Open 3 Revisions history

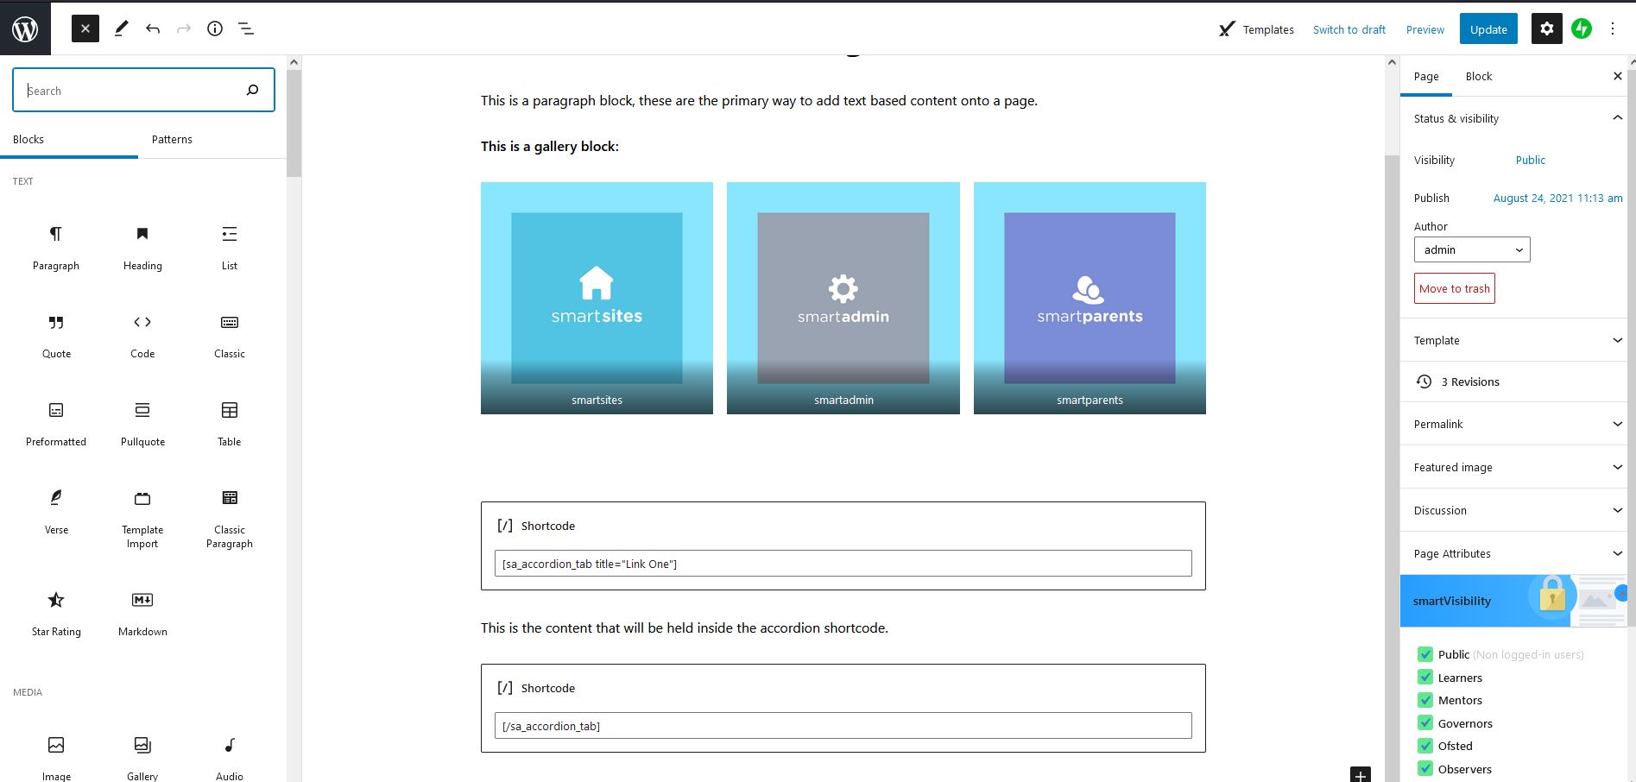[1513, 382]
